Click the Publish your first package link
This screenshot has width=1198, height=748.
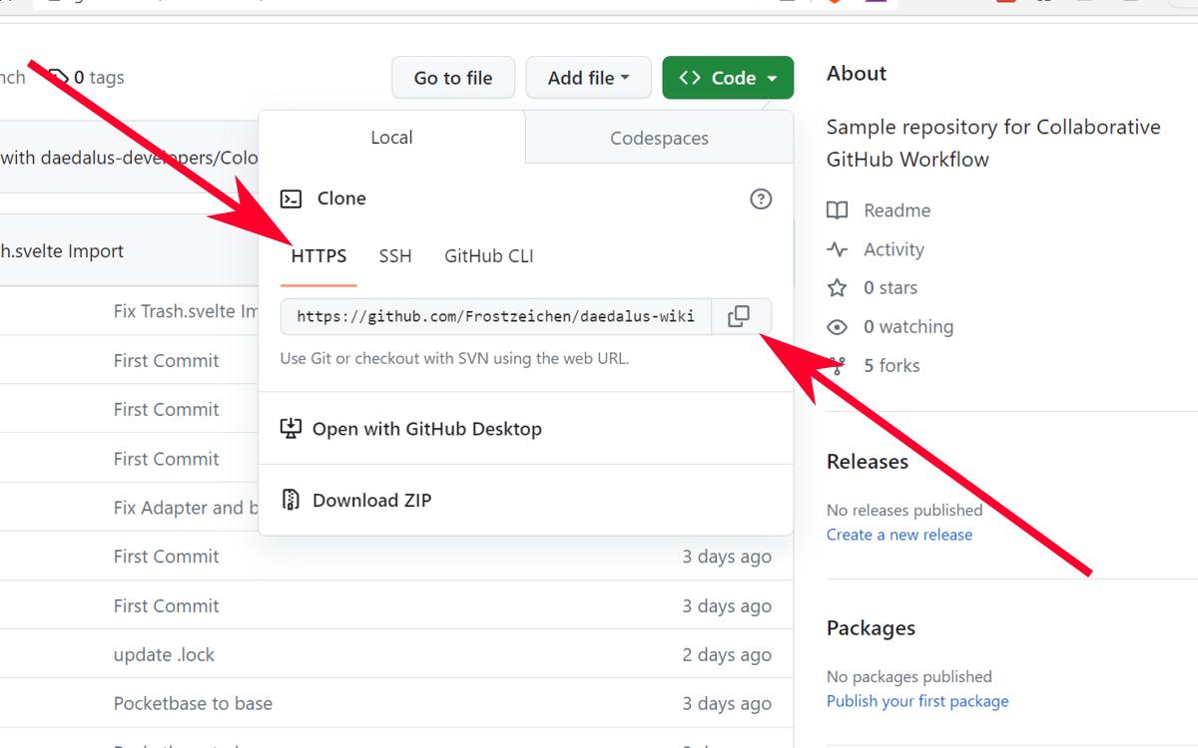917,701
